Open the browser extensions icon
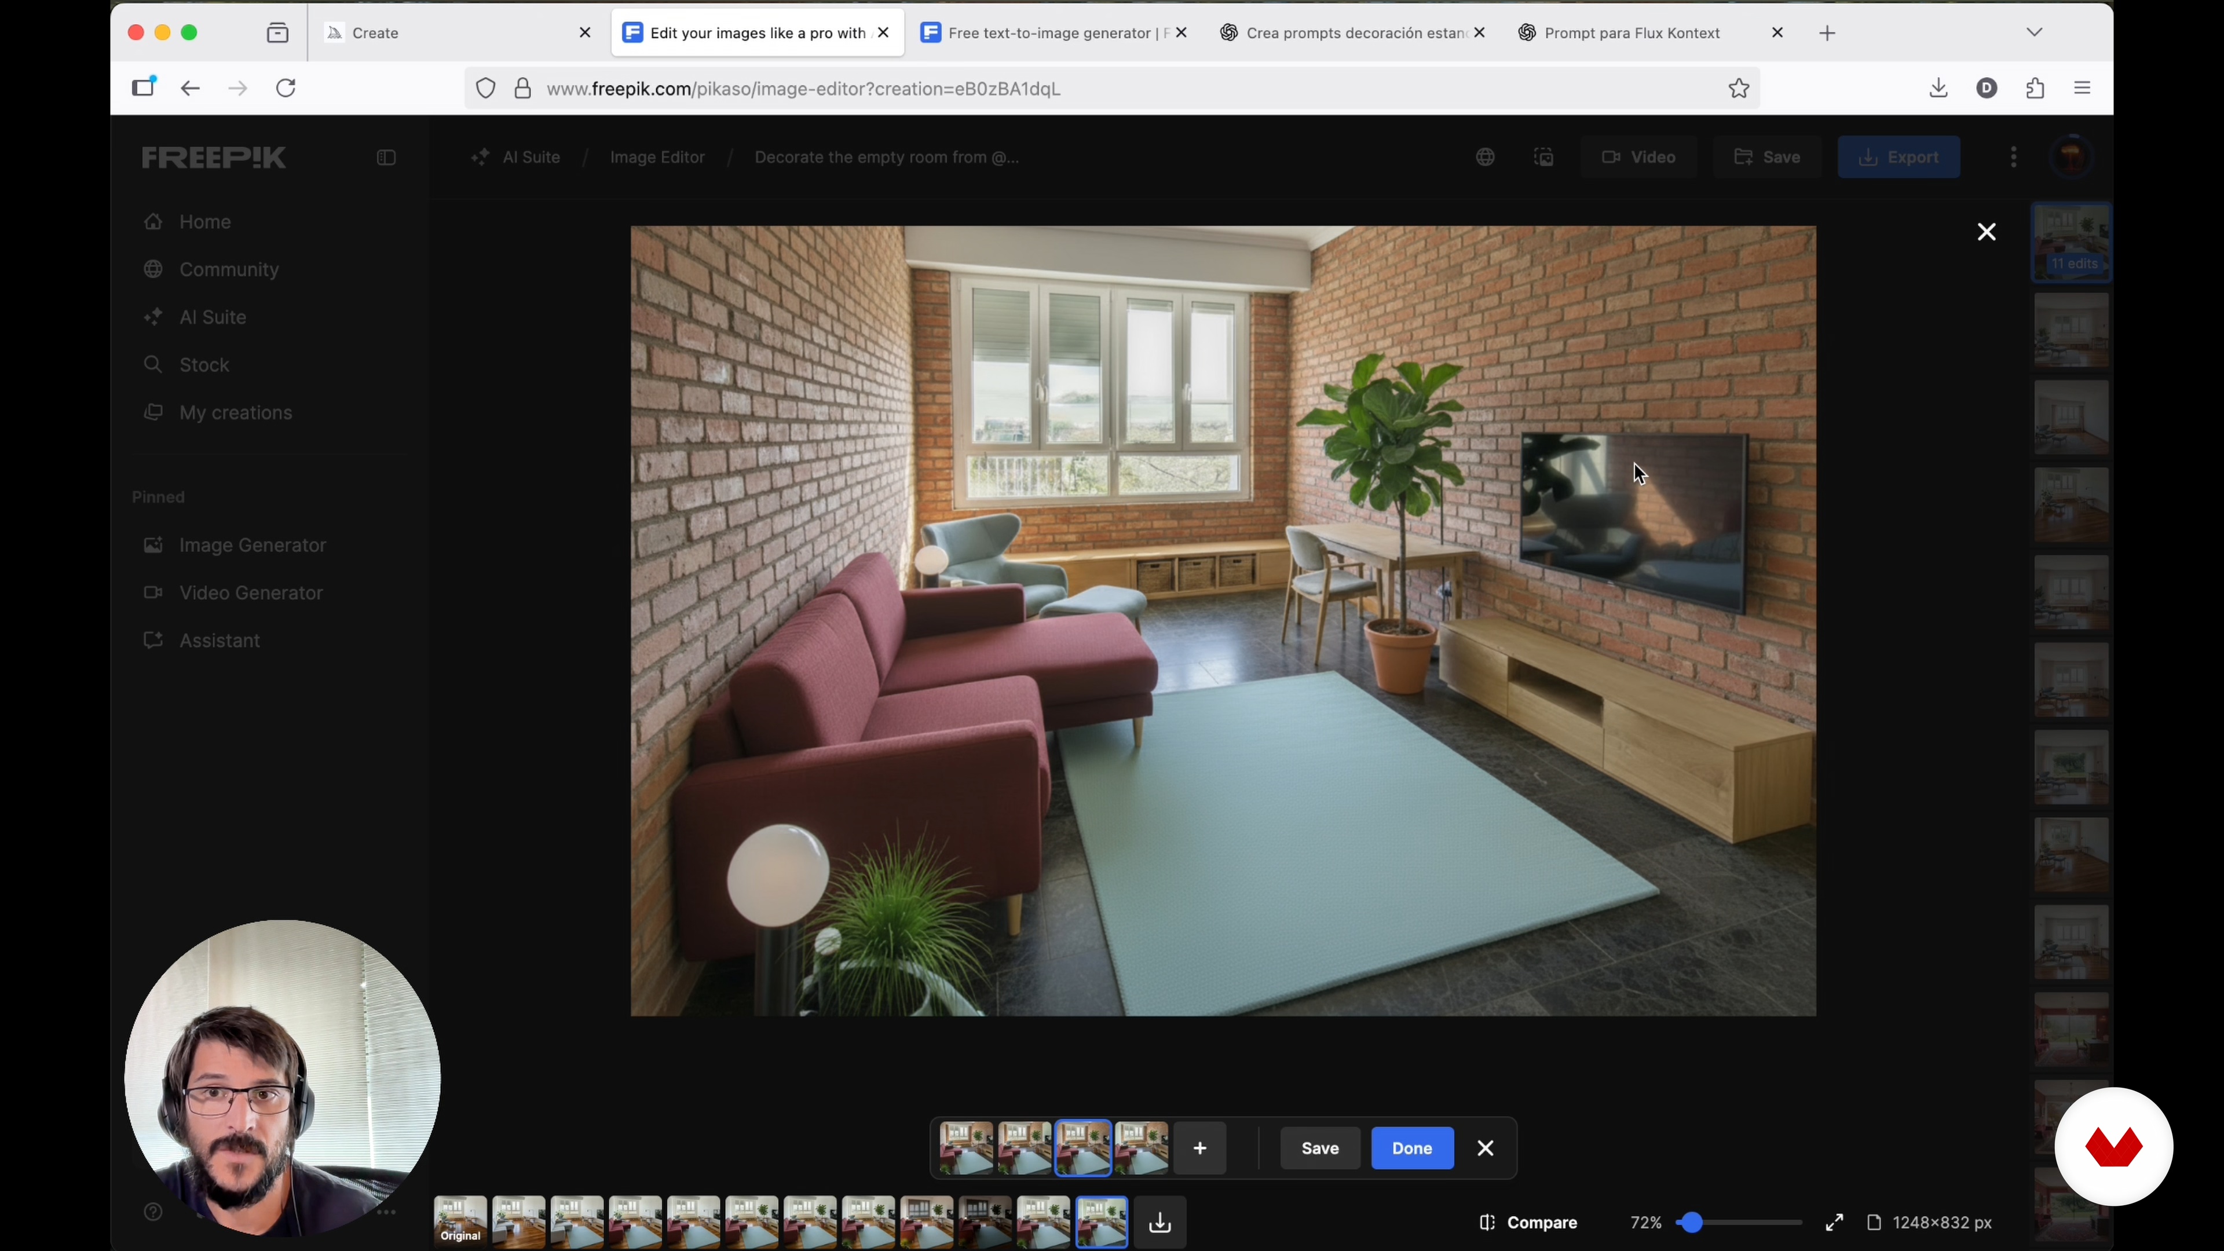Image resolution: width=2224 pixels, height=1251 pixels. click(x=2035, y=88)
